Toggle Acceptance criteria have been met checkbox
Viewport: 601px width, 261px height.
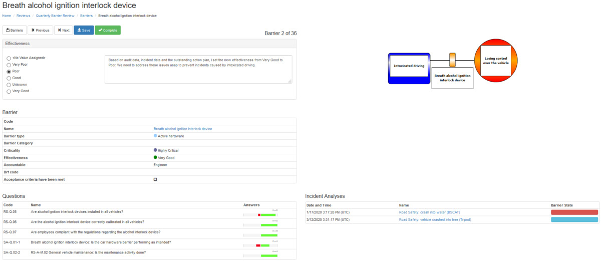[x=155, y=179]
